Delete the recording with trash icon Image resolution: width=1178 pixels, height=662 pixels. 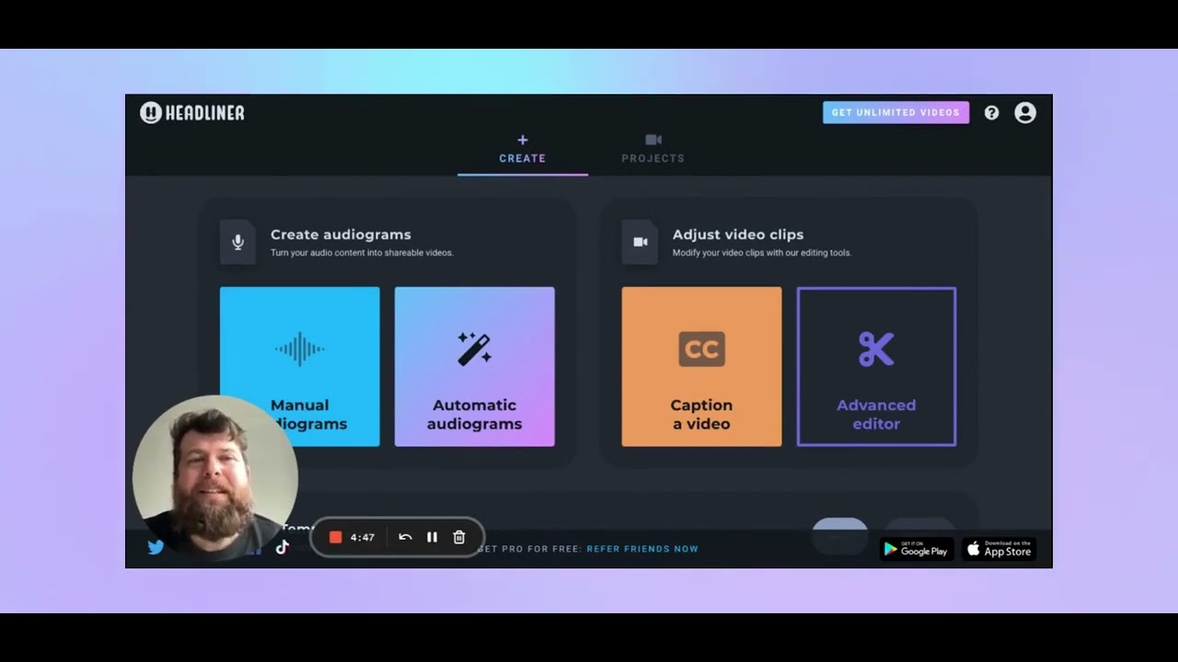pyautogui.click(x=459, y=537)
